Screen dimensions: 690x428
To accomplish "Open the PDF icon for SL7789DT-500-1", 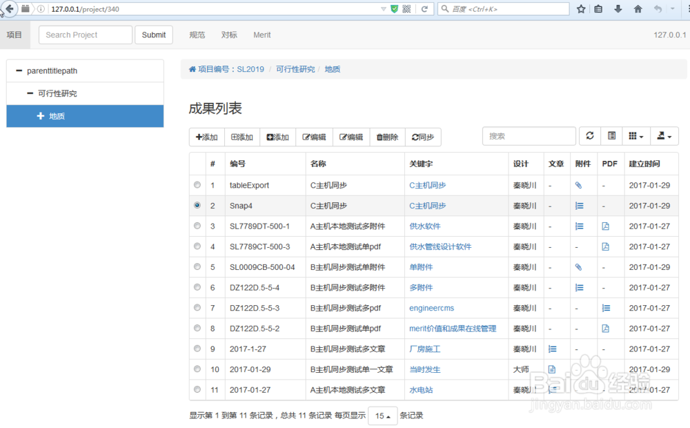I will [607, 226].
